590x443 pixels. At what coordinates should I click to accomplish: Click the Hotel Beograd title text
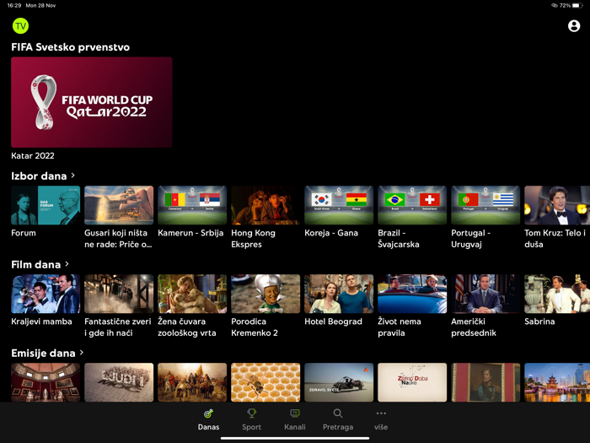pos(334,321)
